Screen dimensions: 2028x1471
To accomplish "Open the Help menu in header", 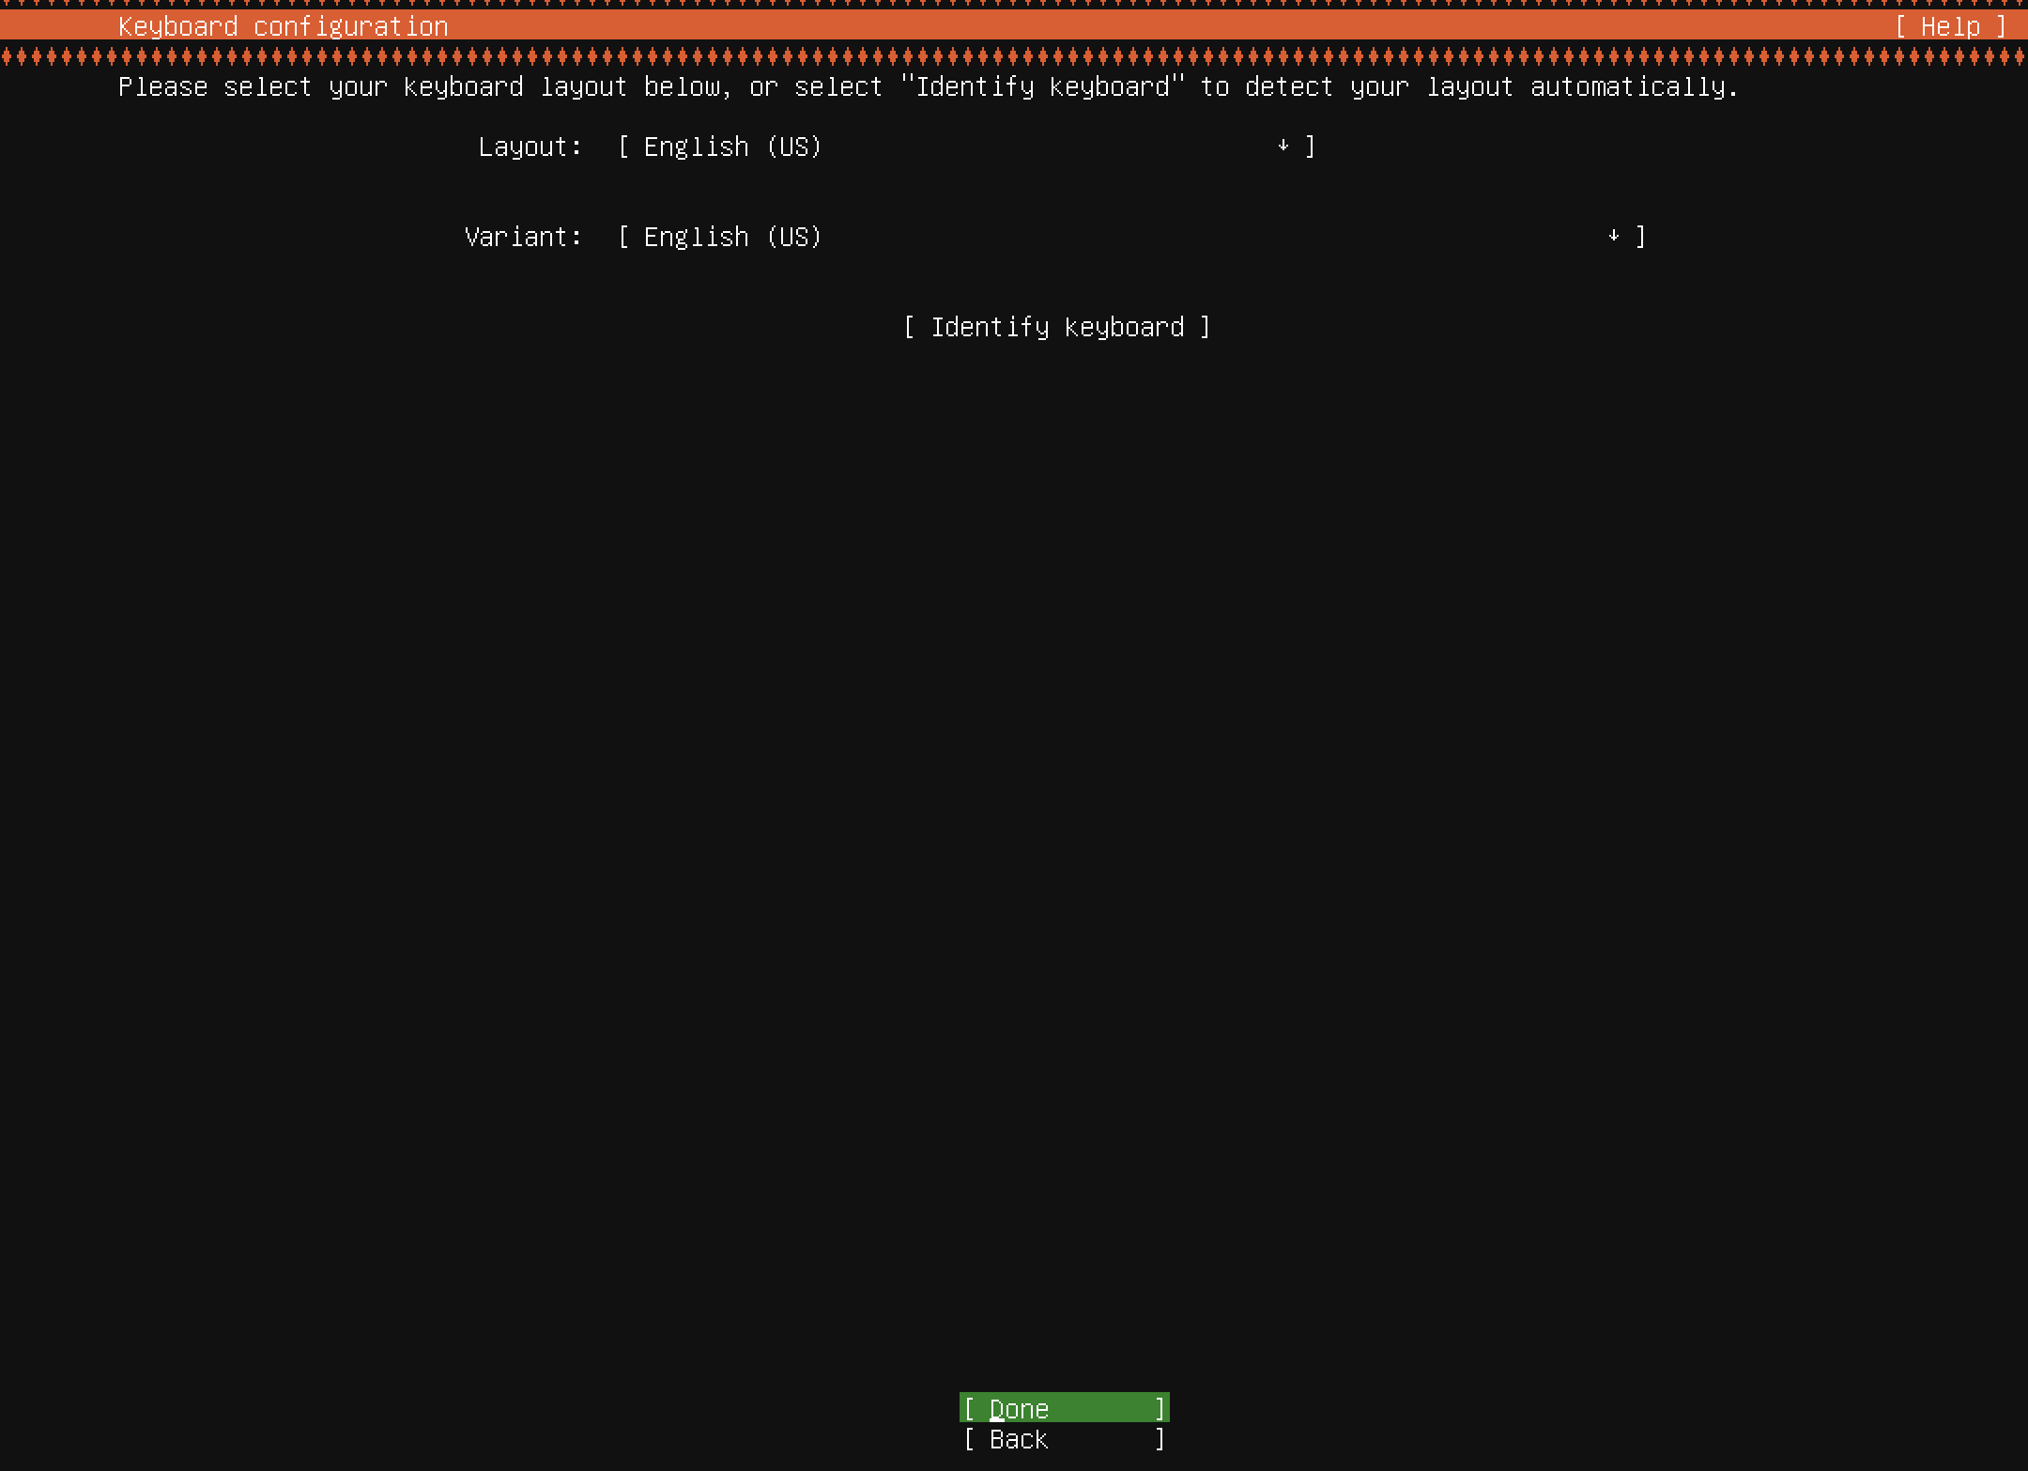I will (1949, 26).
